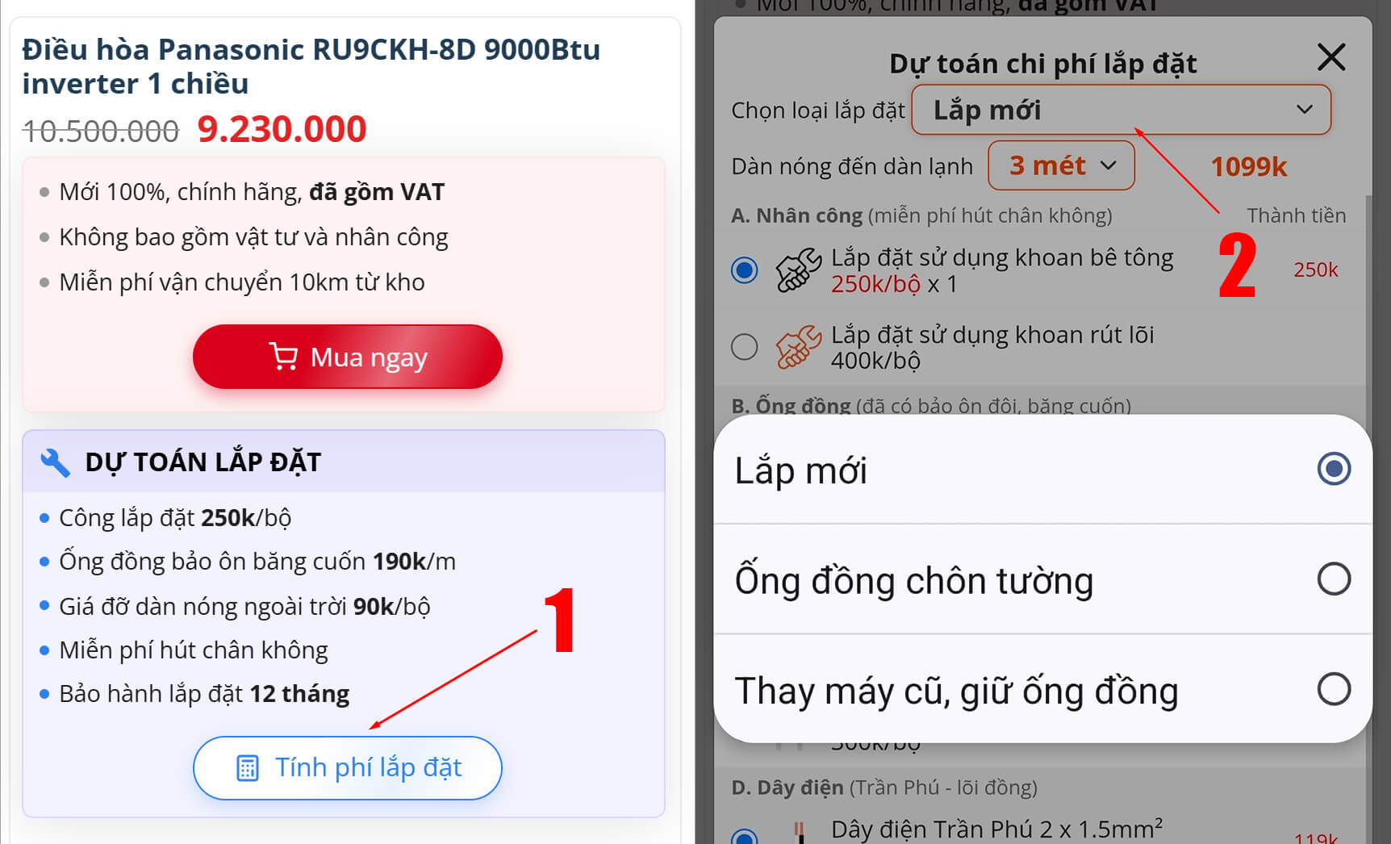Click the black wrench-hand icon for khoan bê tông
The height and width of the screenshot is (844, 1391).
(798, 269)
